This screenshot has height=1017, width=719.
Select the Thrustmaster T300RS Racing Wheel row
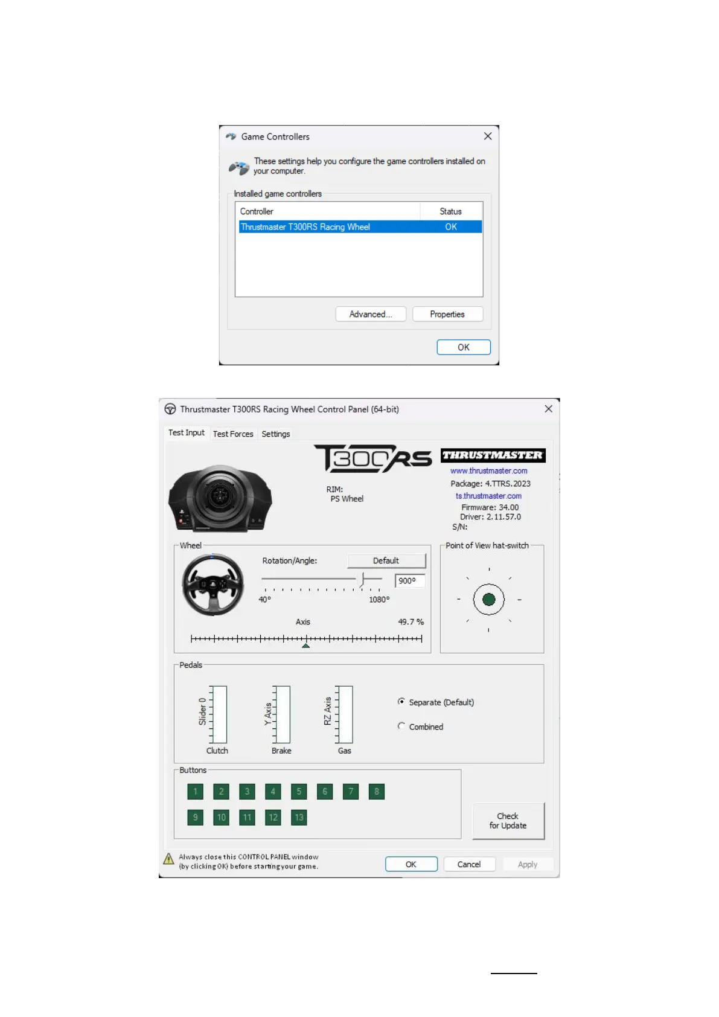360,226
